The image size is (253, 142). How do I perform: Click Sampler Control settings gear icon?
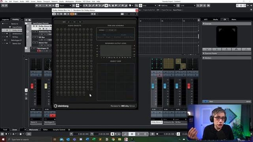(x=69, y=130)
